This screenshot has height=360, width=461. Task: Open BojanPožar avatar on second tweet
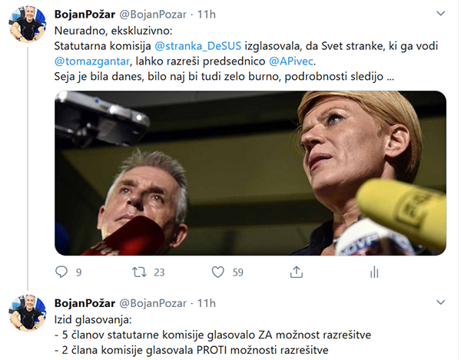click(28, 312)
